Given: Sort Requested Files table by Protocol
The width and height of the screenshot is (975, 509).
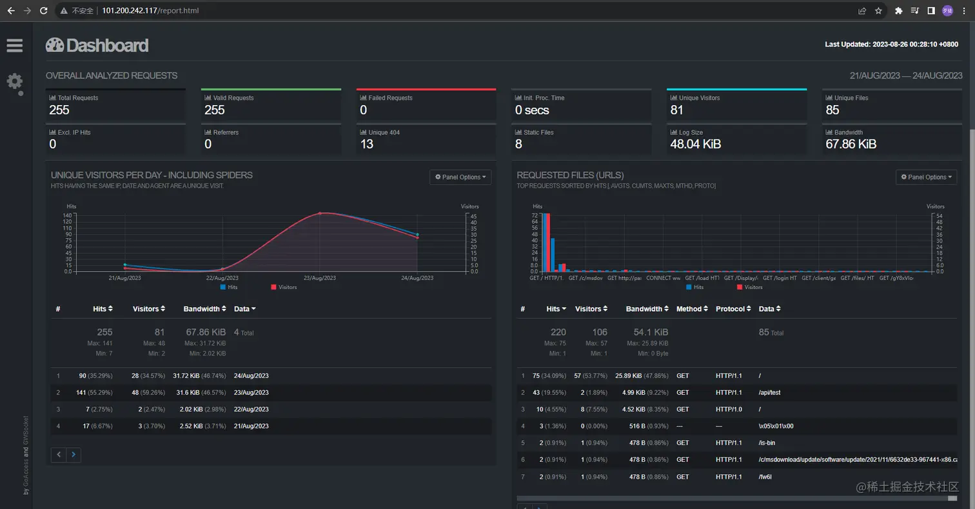Looking at the screenshot, I should 734,309.
